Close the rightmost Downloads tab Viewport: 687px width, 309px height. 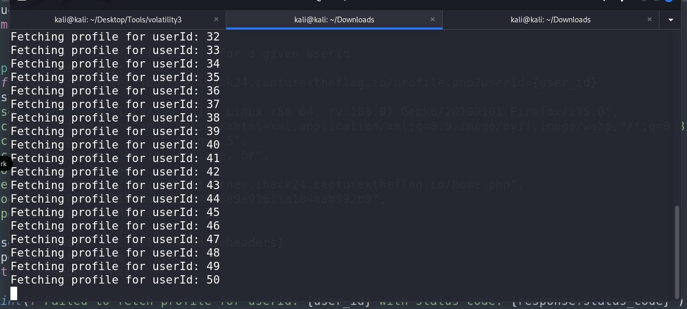tap(650, 20)
